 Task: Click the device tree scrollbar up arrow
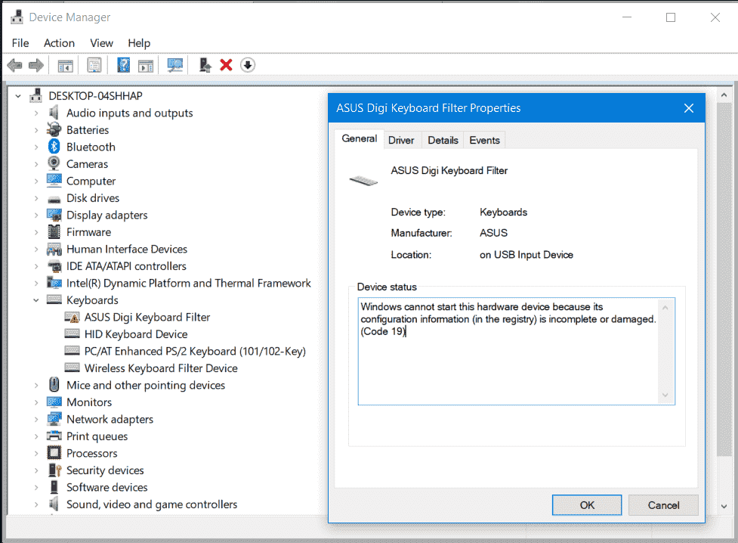coord(724,95)
